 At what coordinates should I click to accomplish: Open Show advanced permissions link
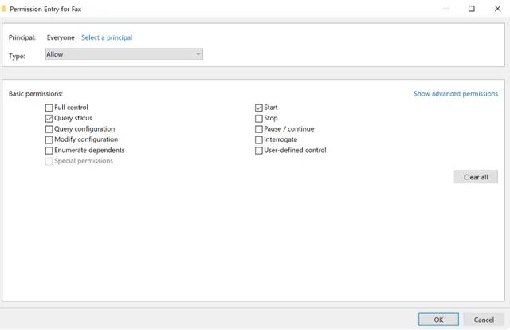coord(455,94)
